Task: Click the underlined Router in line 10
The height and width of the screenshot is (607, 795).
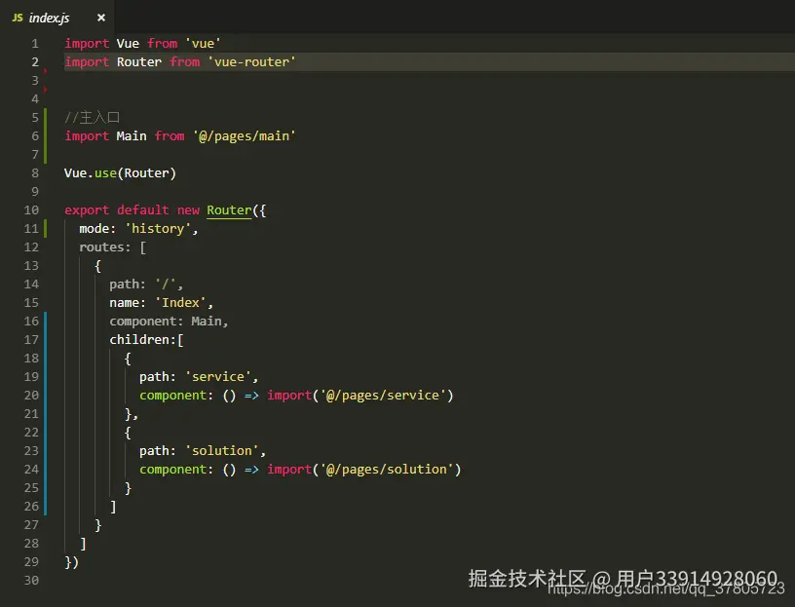Action: (229, 209)
